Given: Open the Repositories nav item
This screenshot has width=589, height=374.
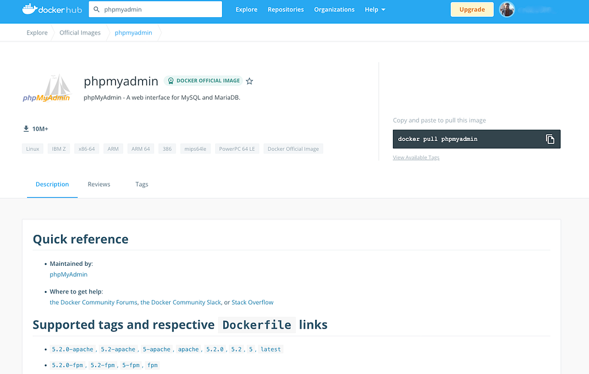Looking at the screenshot, I should [285, 10].
